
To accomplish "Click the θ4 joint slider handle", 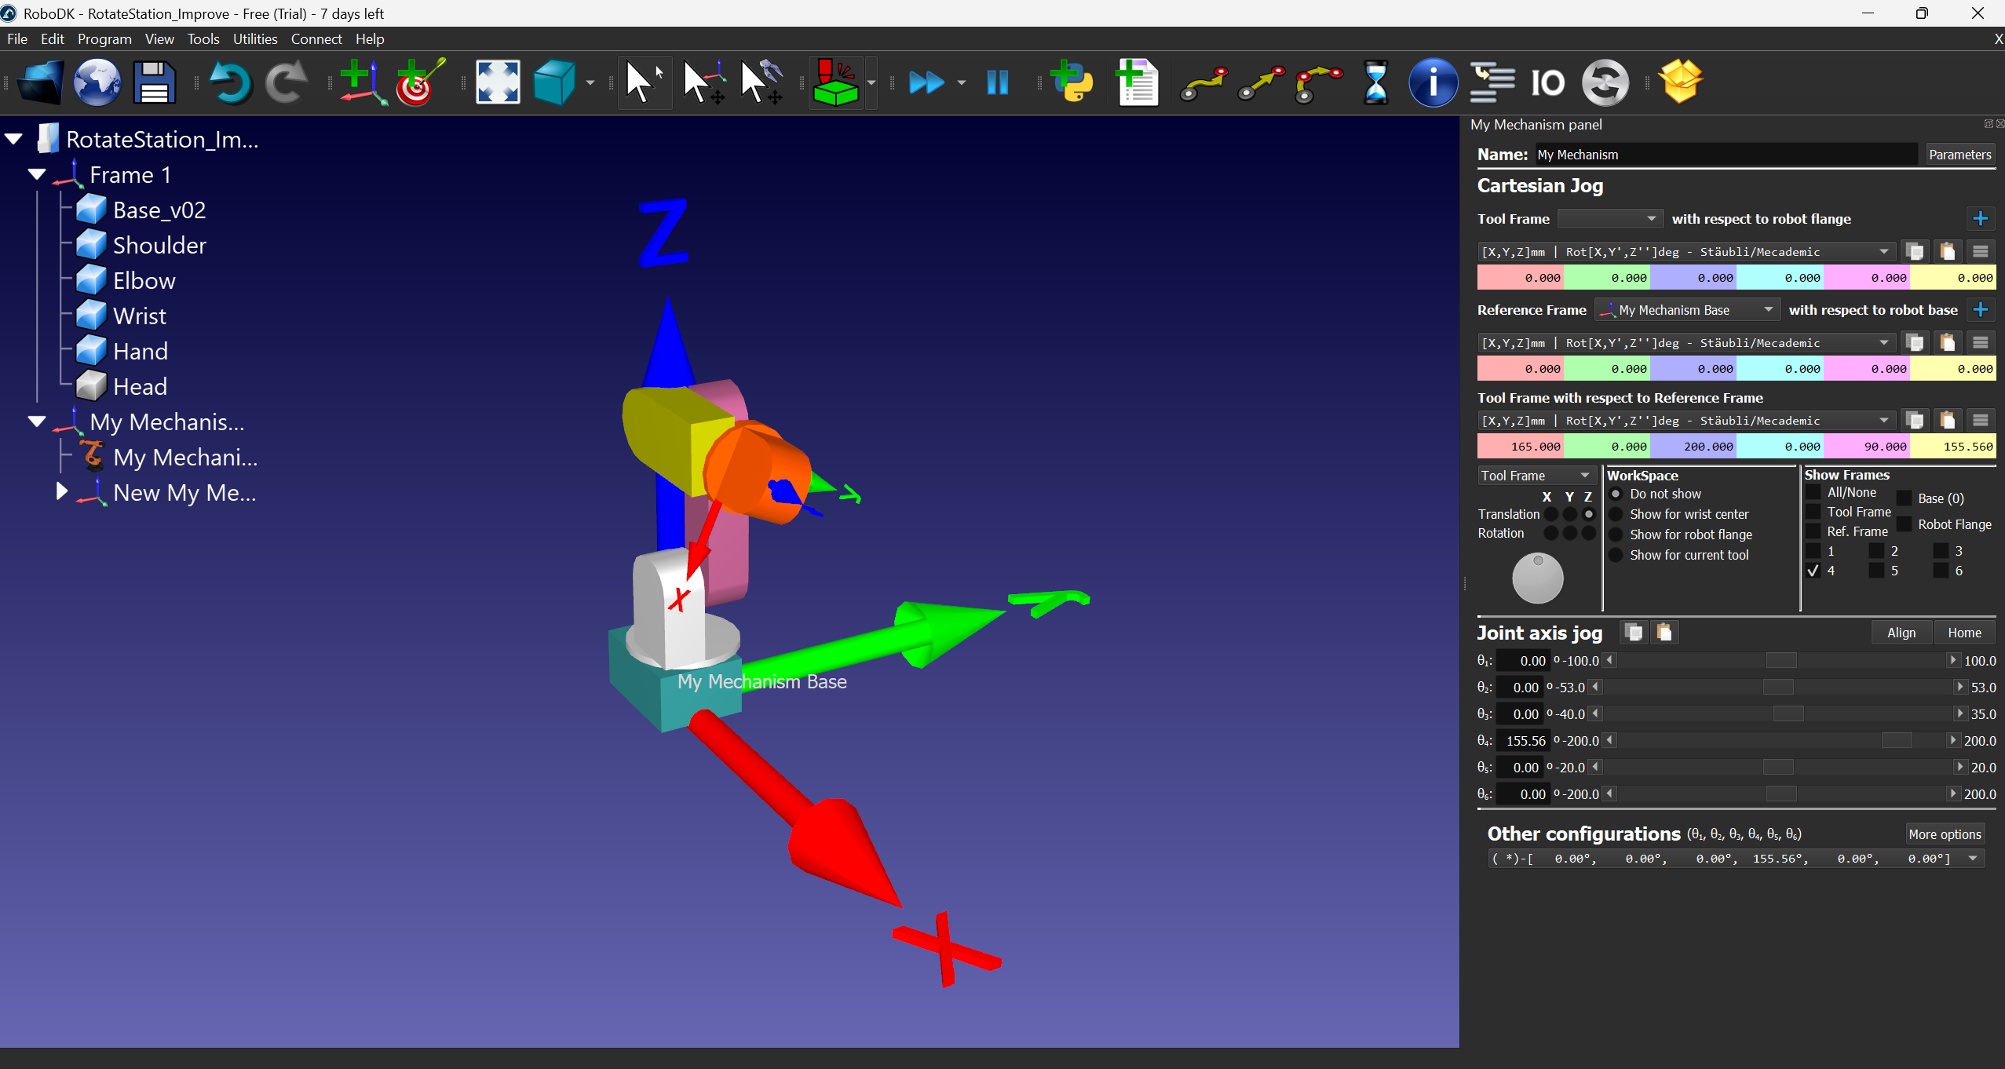I will coord(1896,740).
